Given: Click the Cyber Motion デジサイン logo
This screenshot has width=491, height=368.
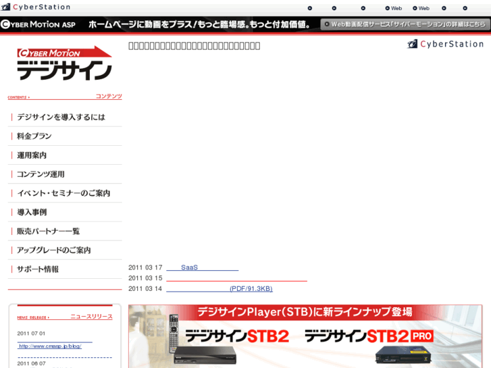Looking at the screenshot, I should (x=65, y=63).
